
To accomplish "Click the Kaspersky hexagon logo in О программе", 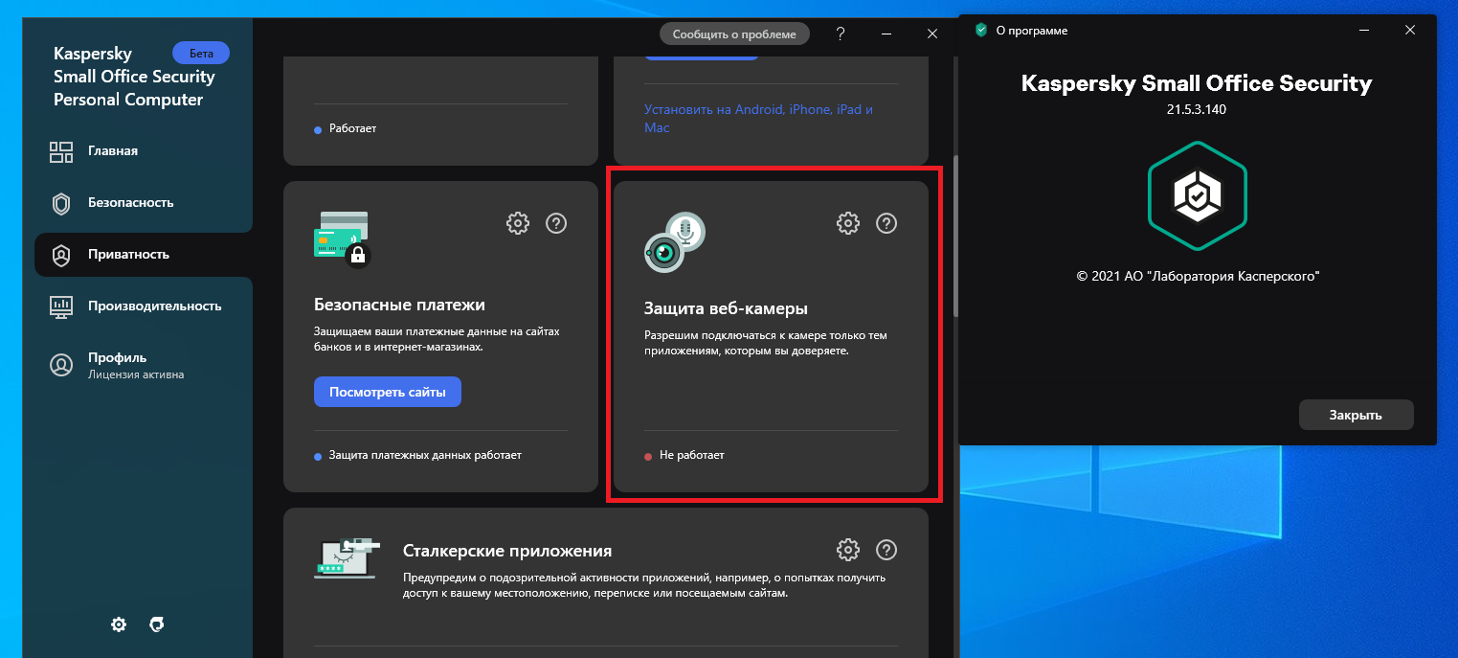I will [x=1197, y=196].
